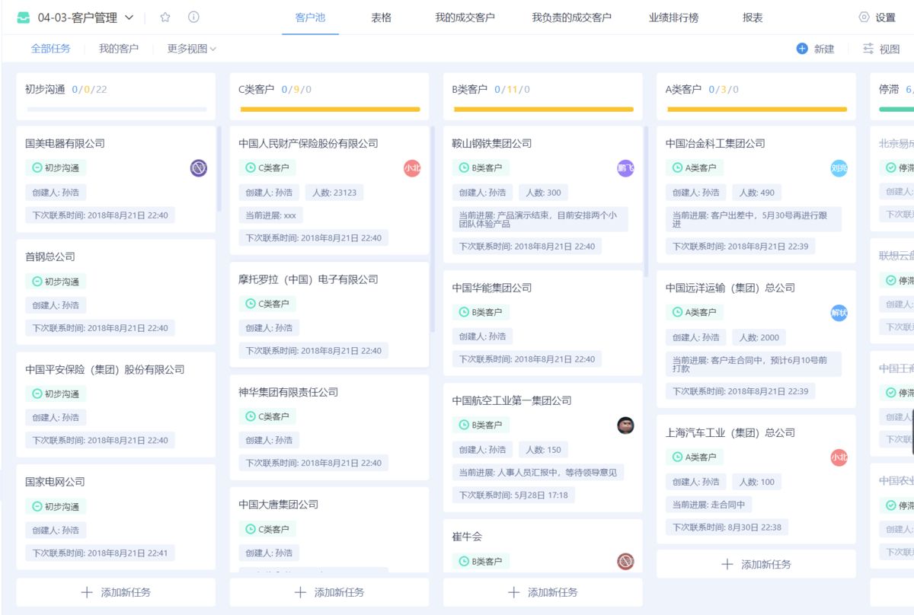Click the blue plus 新建 icon
The width and height of the screenshot is (914, 615).
tap(802, 49)
